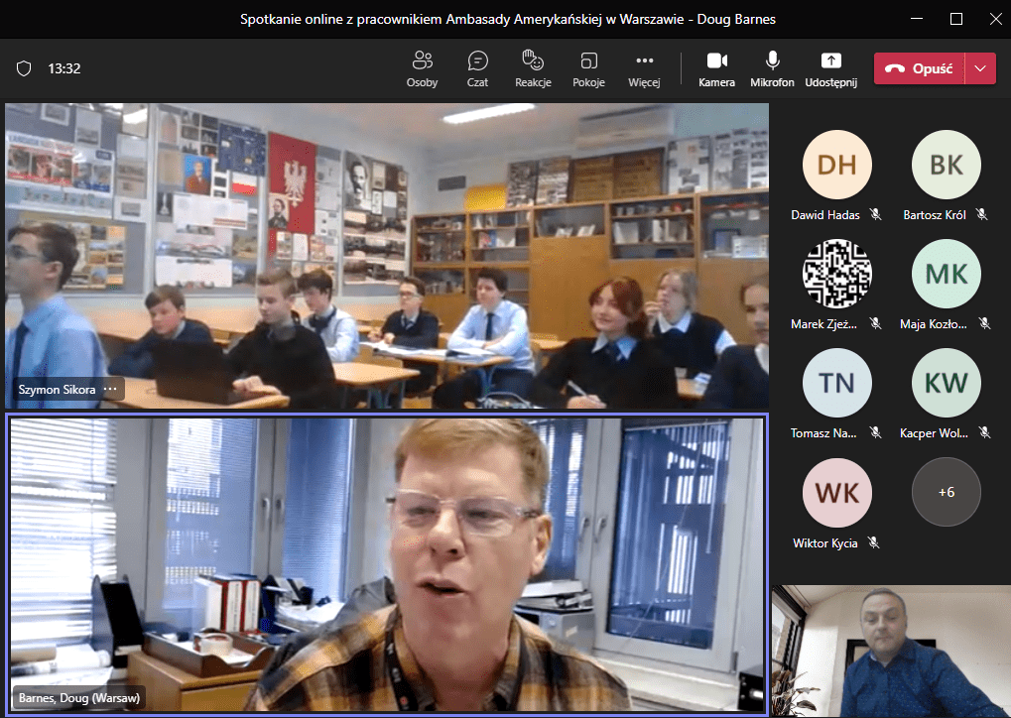Open the Reakcje reactions menu
The width and height of the screenshot is (1011, 718).
pos(533,67)
